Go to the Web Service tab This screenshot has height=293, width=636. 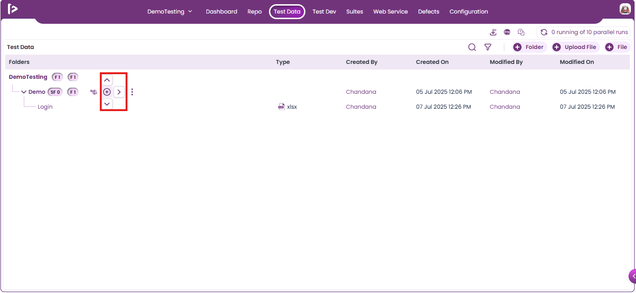coord(390,12)
